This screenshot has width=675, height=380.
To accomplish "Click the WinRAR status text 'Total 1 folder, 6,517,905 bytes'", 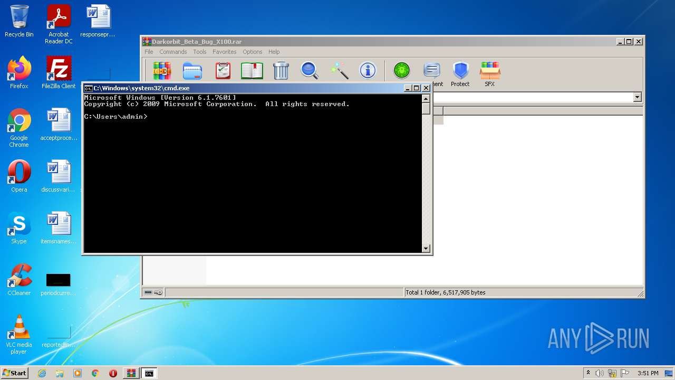I will point(446,292).
